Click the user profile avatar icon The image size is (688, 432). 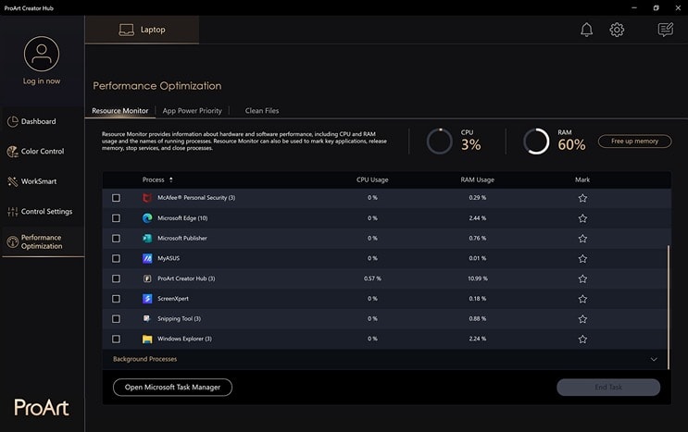(42, 54)
